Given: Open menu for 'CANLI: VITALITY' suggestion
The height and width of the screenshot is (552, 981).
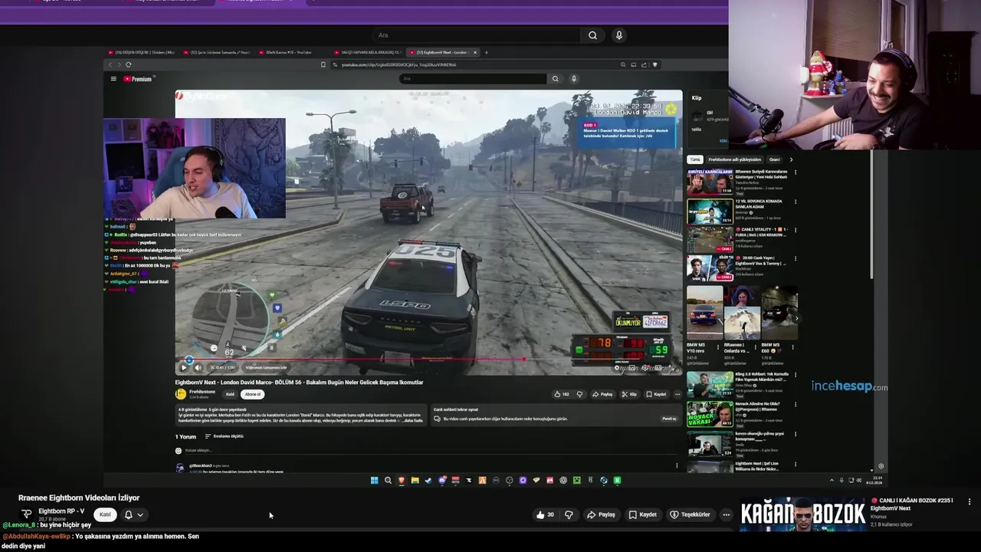Looking at the screenshot, I should pos(795,230).
